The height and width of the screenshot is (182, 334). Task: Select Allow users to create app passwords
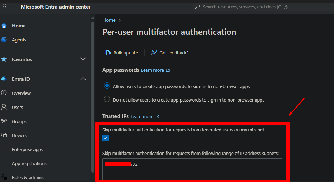coord(107,85)
